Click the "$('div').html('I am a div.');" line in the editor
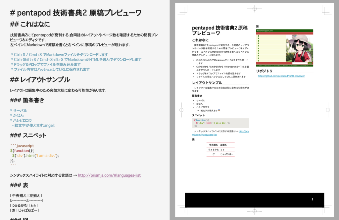 35,155
